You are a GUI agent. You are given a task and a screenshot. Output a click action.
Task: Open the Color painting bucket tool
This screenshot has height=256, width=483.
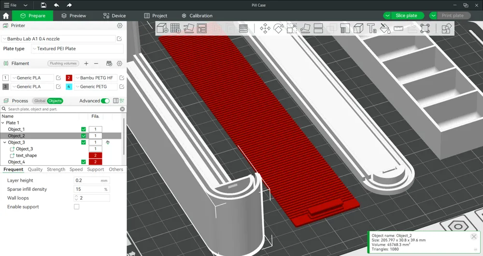pos(385,28)
